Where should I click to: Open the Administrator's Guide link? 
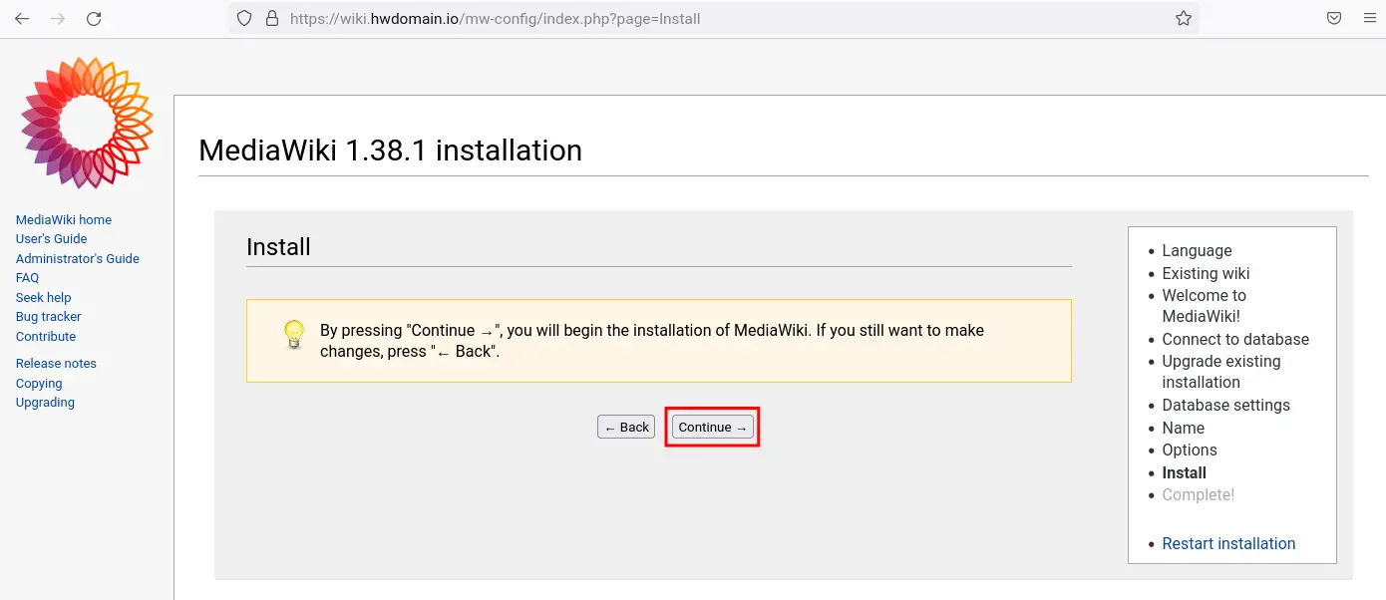78,258
